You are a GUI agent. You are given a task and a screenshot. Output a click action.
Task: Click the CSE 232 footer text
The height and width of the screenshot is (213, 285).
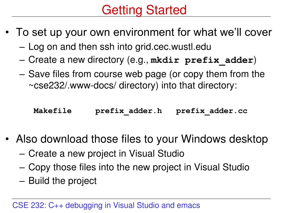tap(106, 206)
